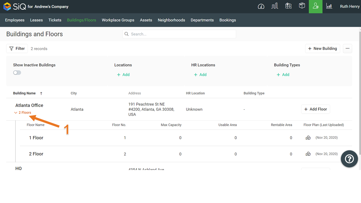
Task: Sort by Building Name arrow icon
Action: (41, 93)
